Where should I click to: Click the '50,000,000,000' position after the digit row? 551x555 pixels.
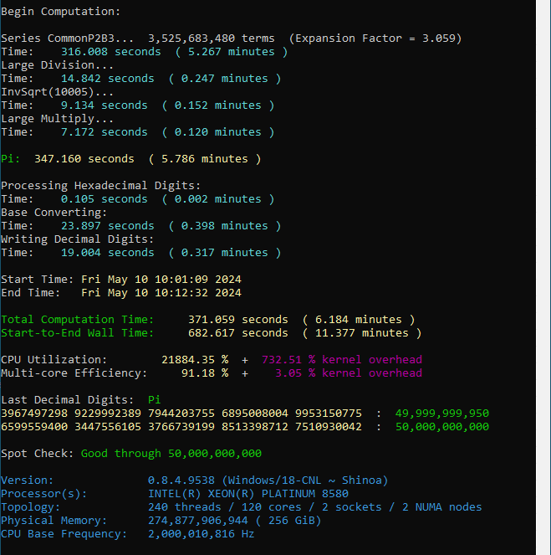click(442, 427)
